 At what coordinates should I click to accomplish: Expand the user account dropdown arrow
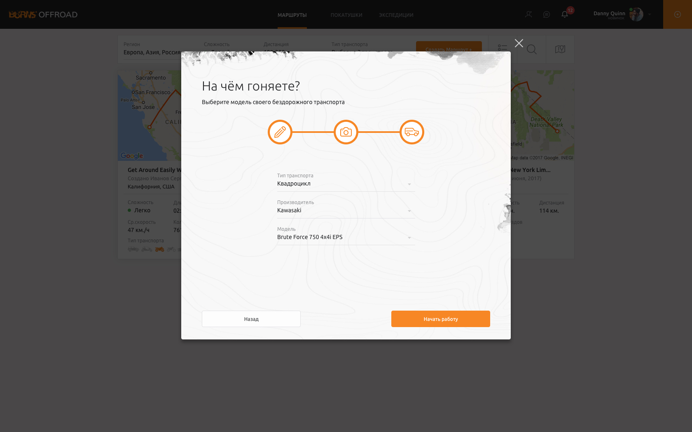tap(650, 14)
